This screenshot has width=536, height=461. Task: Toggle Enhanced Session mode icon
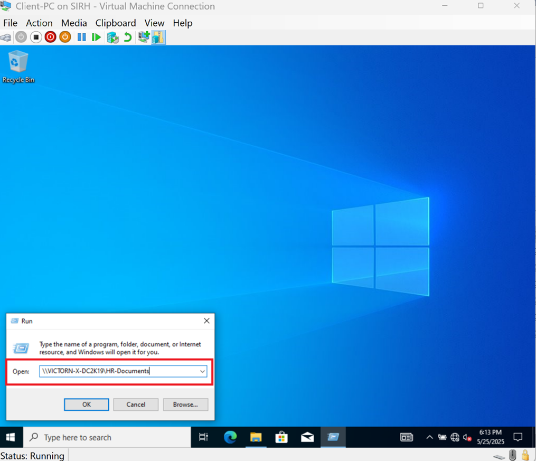[158, 37]
